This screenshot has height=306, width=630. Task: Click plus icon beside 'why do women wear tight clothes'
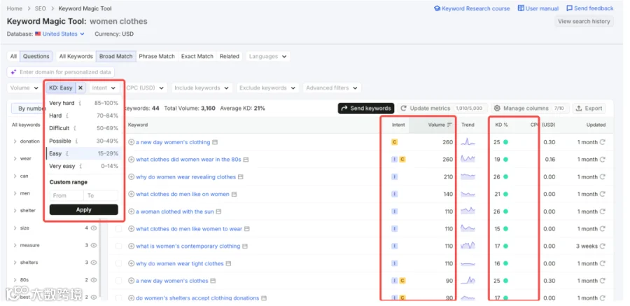tap(132, 264)
